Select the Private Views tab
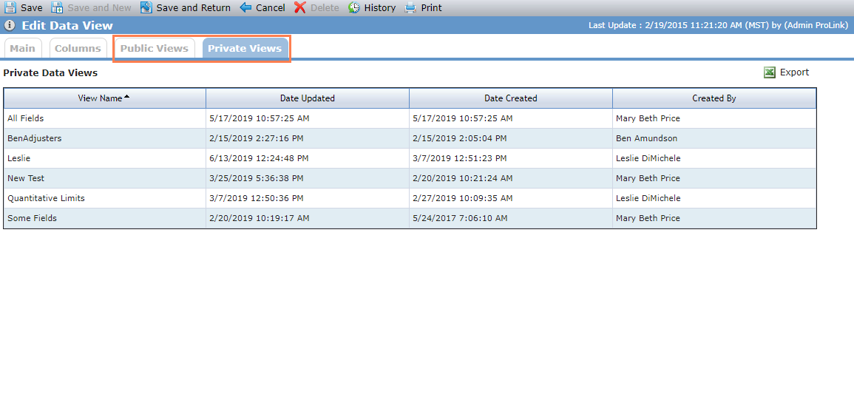This screenshot has height=417, width=854. [x=245, y=48]
